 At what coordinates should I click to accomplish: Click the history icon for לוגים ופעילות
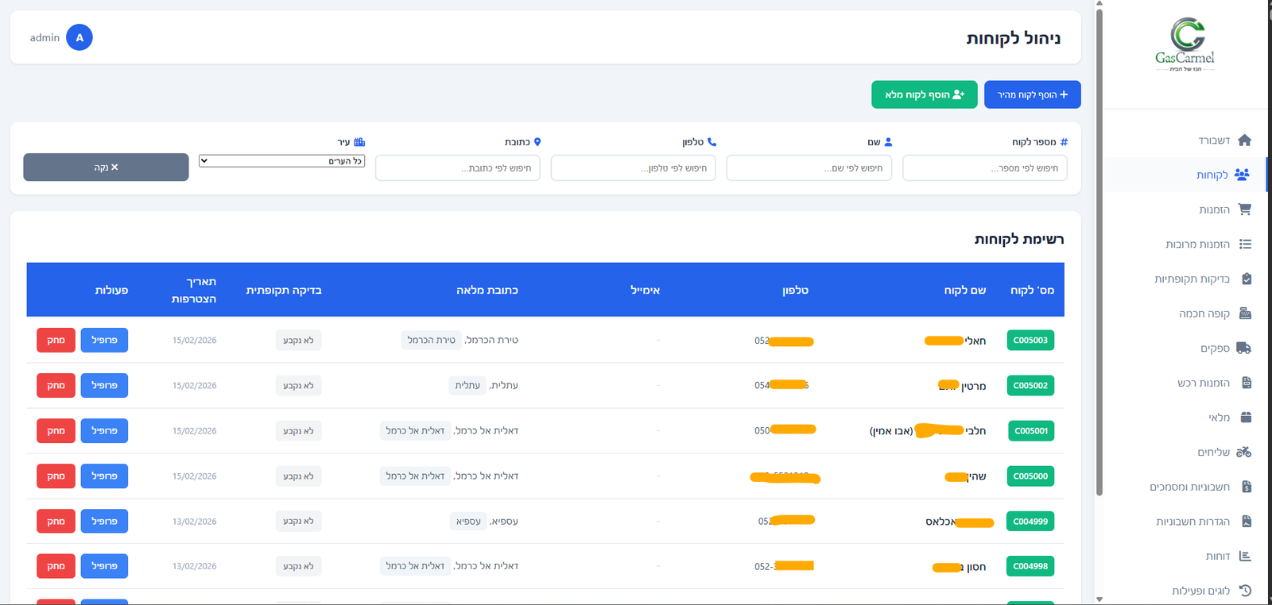(1245, 591)
